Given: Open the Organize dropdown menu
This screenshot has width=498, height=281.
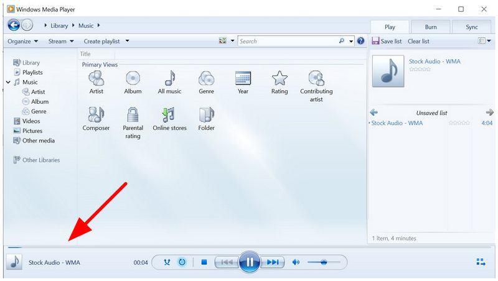Looking at the screenshot, I should pyautogui.click(x=22, y=41).
